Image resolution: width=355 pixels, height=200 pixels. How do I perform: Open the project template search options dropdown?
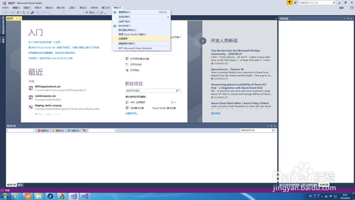(180, 91)
